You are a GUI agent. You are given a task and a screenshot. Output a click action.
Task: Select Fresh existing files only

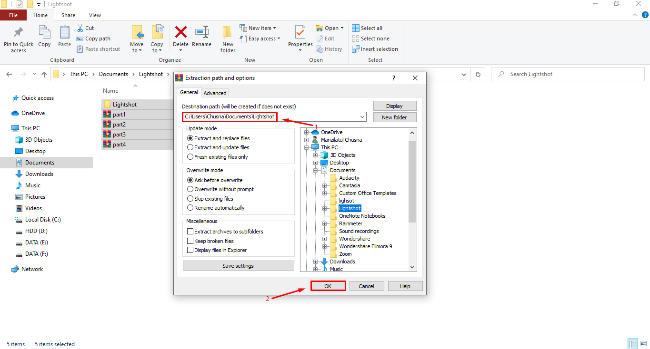(218, 157)
